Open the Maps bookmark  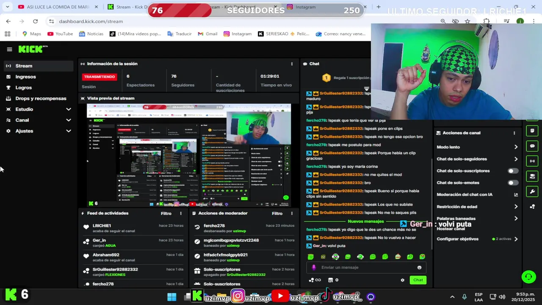coord(32,34)
